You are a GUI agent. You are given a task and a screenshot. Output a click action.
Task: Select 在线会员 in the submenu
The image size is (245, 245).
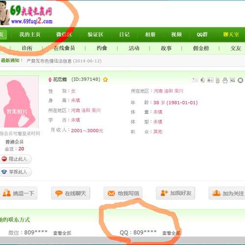pos(64,48)
